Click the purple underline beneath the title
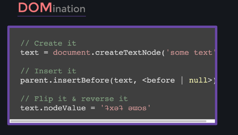The width and height of the screenshot is (238, 135). tap(52, 16)
